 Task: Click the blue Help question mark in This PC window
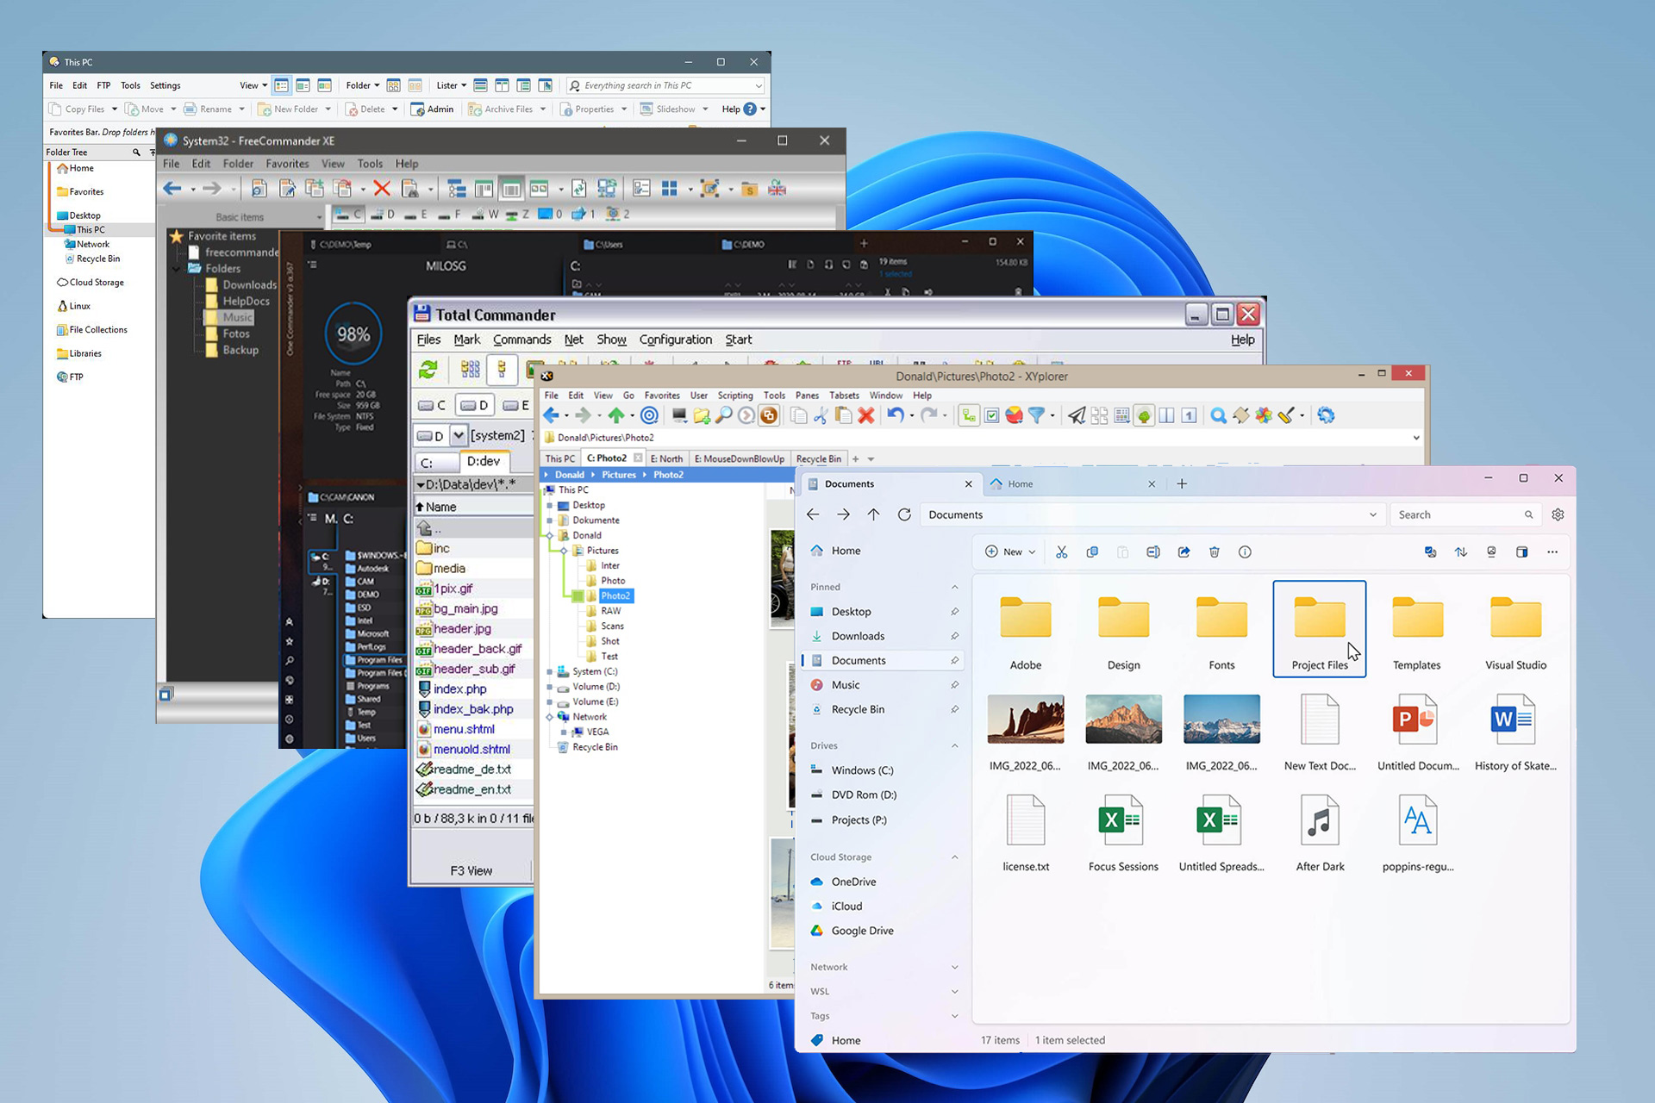tap(750, 109)
